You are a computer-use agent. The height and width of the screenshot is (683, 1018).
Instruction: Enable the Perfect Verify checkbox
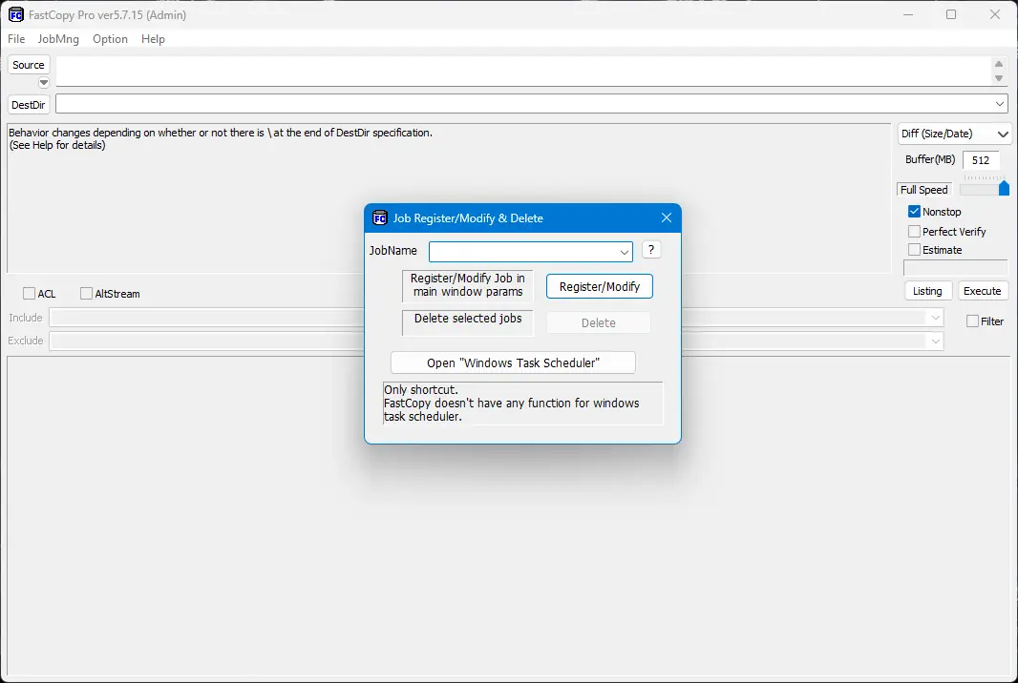(x=914, y=232)
